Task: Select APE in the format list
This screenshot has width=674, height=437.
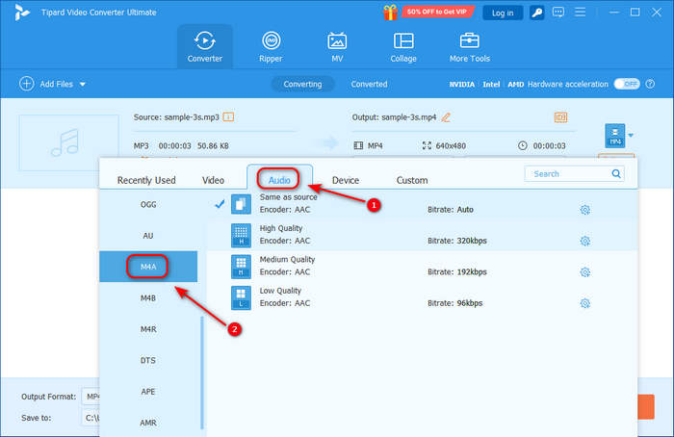Action: (148, 392)
